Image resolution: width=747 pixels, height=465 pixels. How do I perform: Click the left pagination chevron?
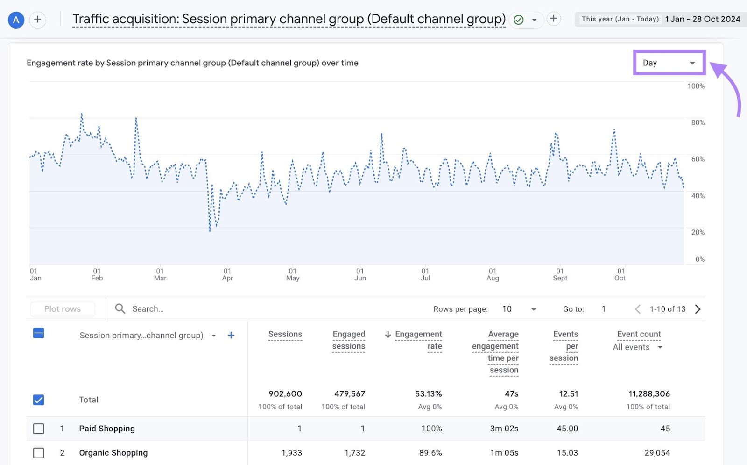[x=638, y=309]
